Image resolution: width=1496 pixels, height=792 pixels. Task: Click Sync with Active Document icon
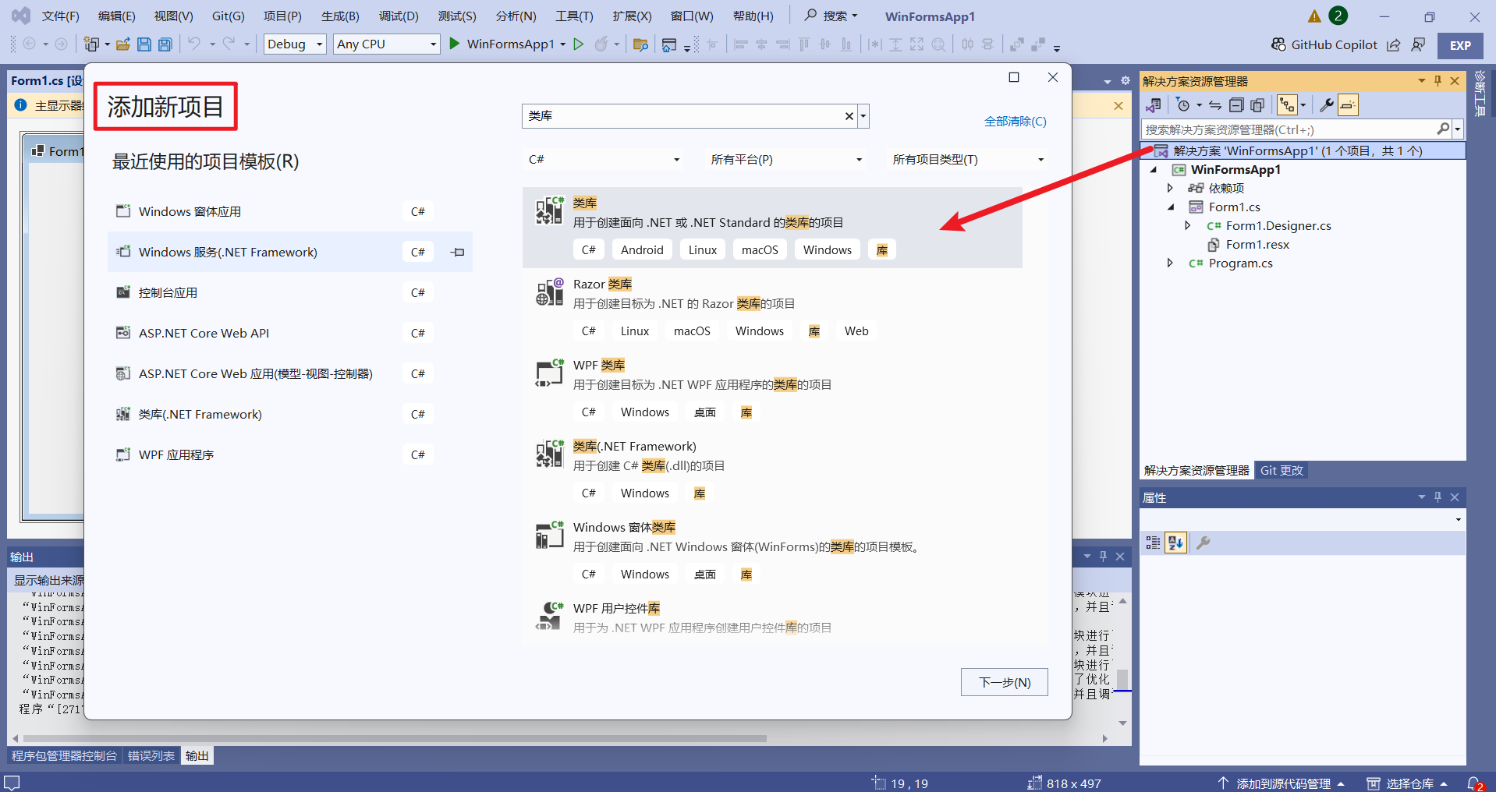point(1215,105)
